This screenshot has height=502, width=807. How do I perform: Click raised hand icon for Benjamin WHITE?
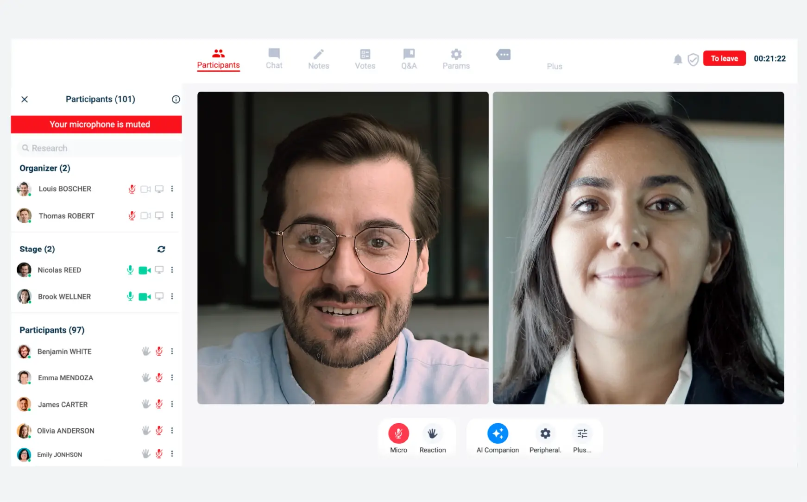pos(146,351)
